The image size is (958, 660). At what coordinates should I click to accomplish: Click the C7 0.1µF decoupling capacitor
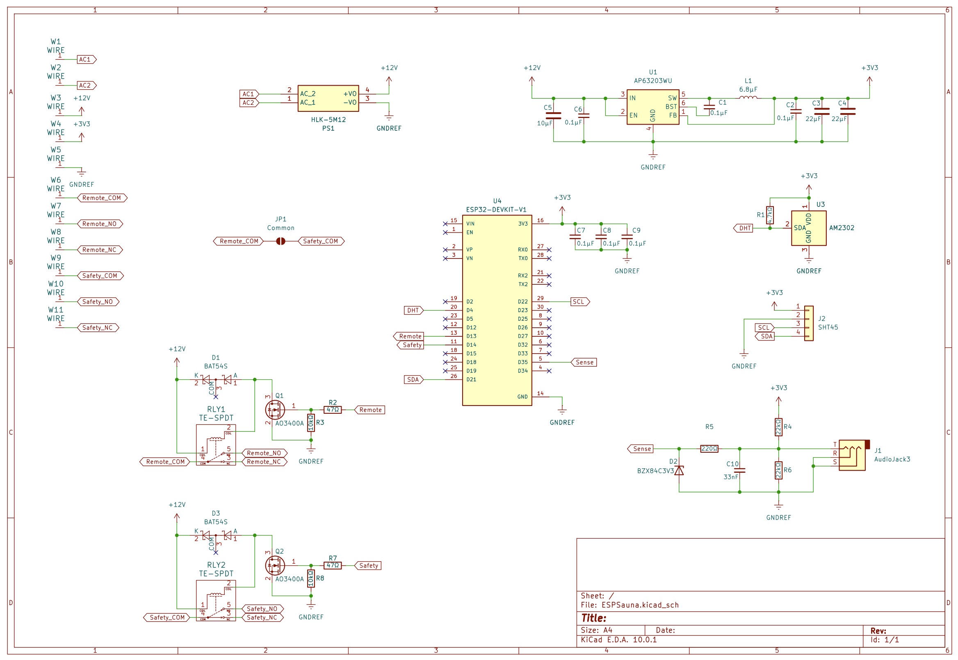pos(575,237)
